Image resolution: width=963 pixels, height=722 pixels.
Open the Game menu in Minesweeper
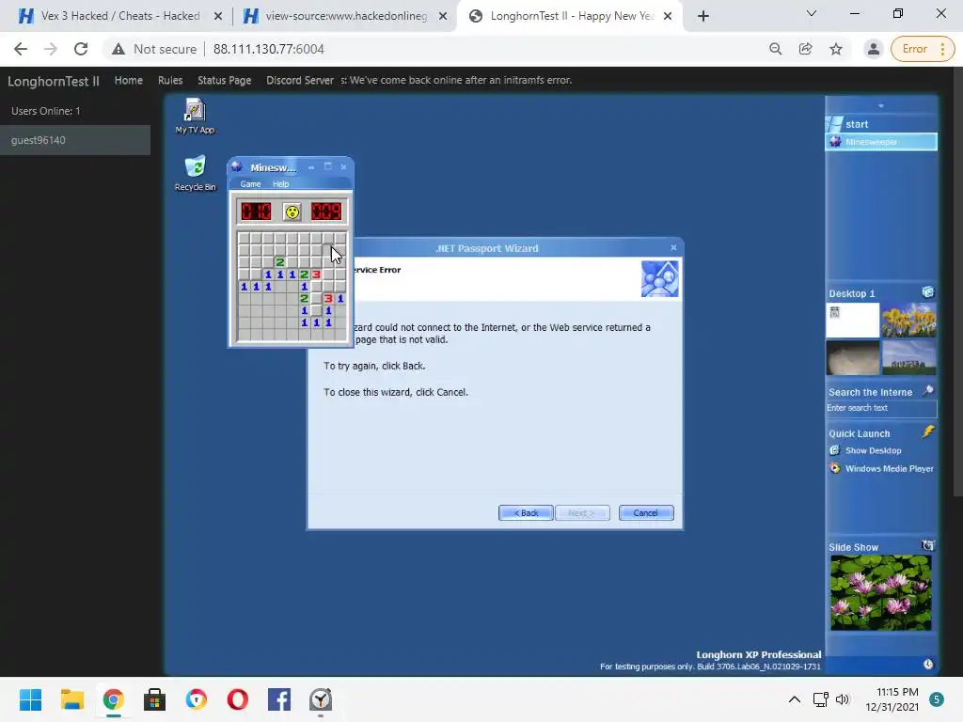click(250, 184)
